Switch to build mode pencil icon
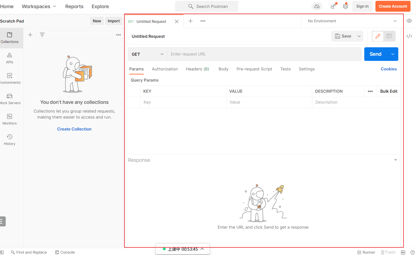This screenshot has height=255, width=416. [x=378, y=36]
